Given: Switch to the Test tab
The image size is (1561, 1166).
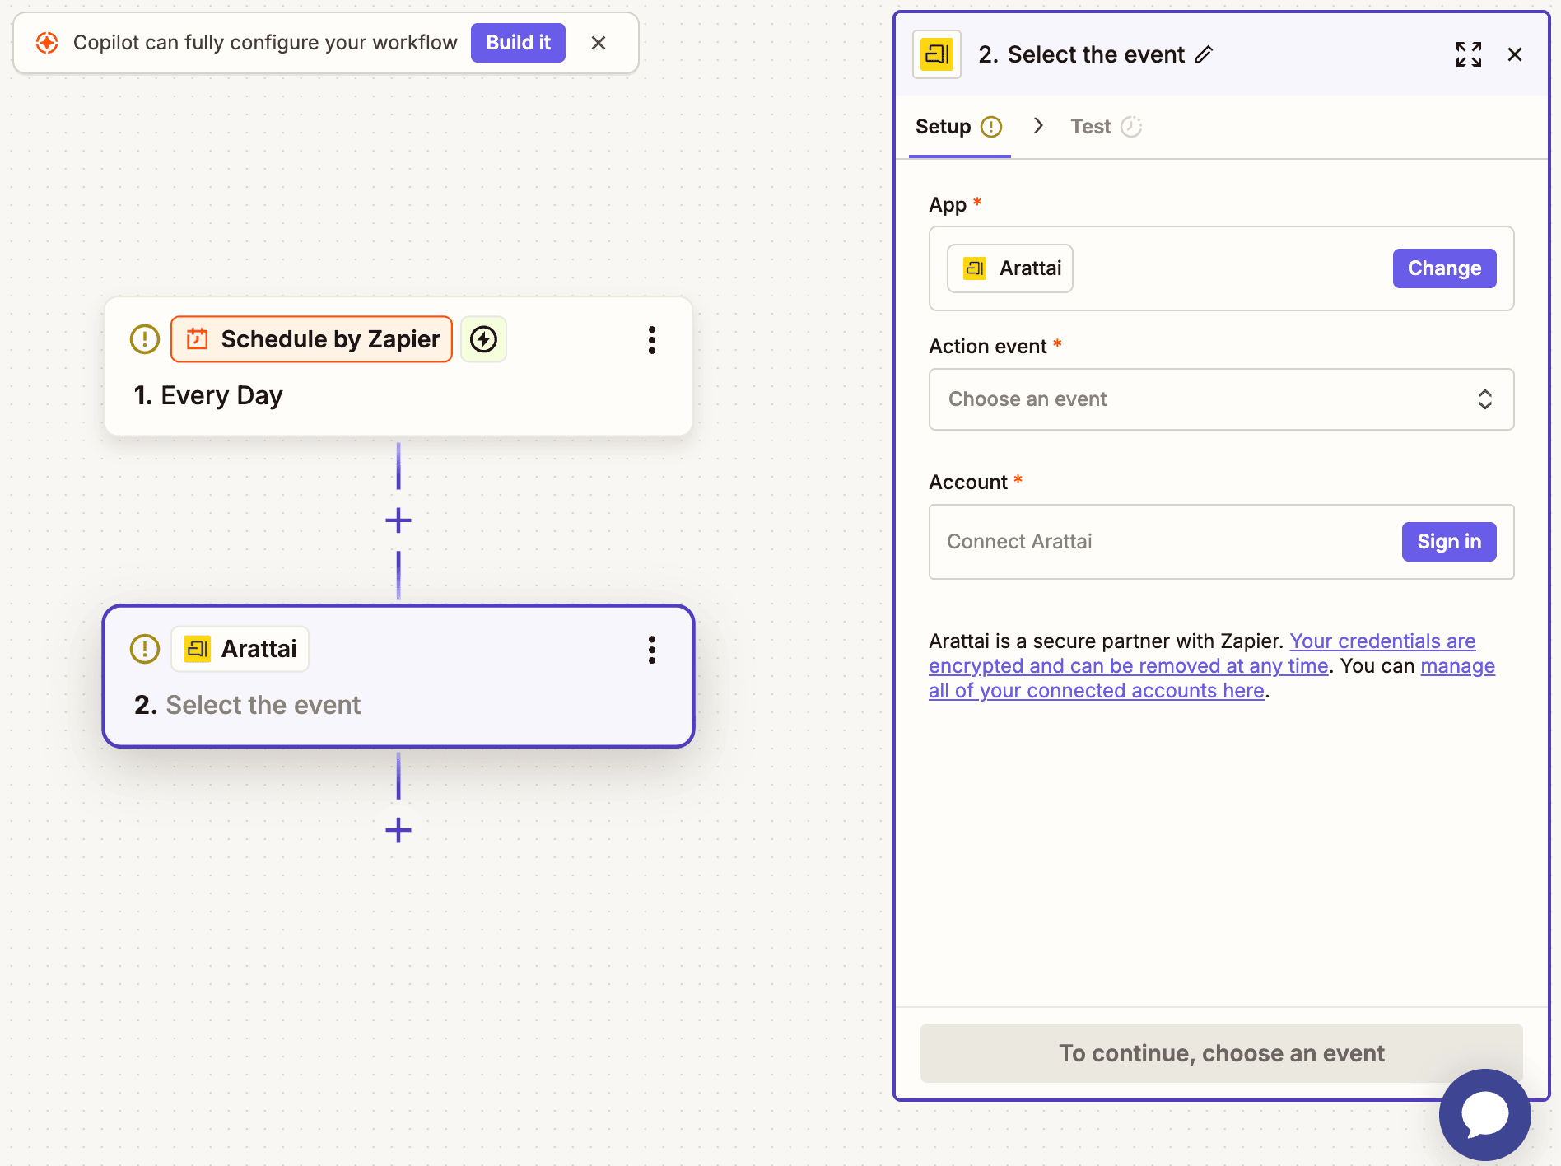Looking at the screenshot, I should 1090,127.
